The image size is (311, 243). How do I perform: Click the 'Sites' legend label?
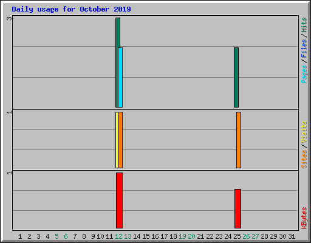(x=304, y=159)
